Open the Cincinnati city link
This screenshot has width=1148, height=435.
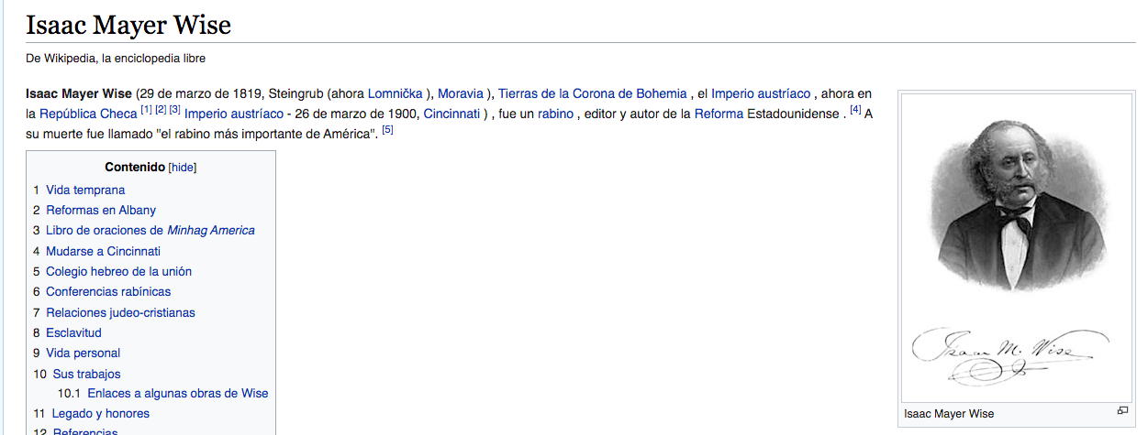451,114
